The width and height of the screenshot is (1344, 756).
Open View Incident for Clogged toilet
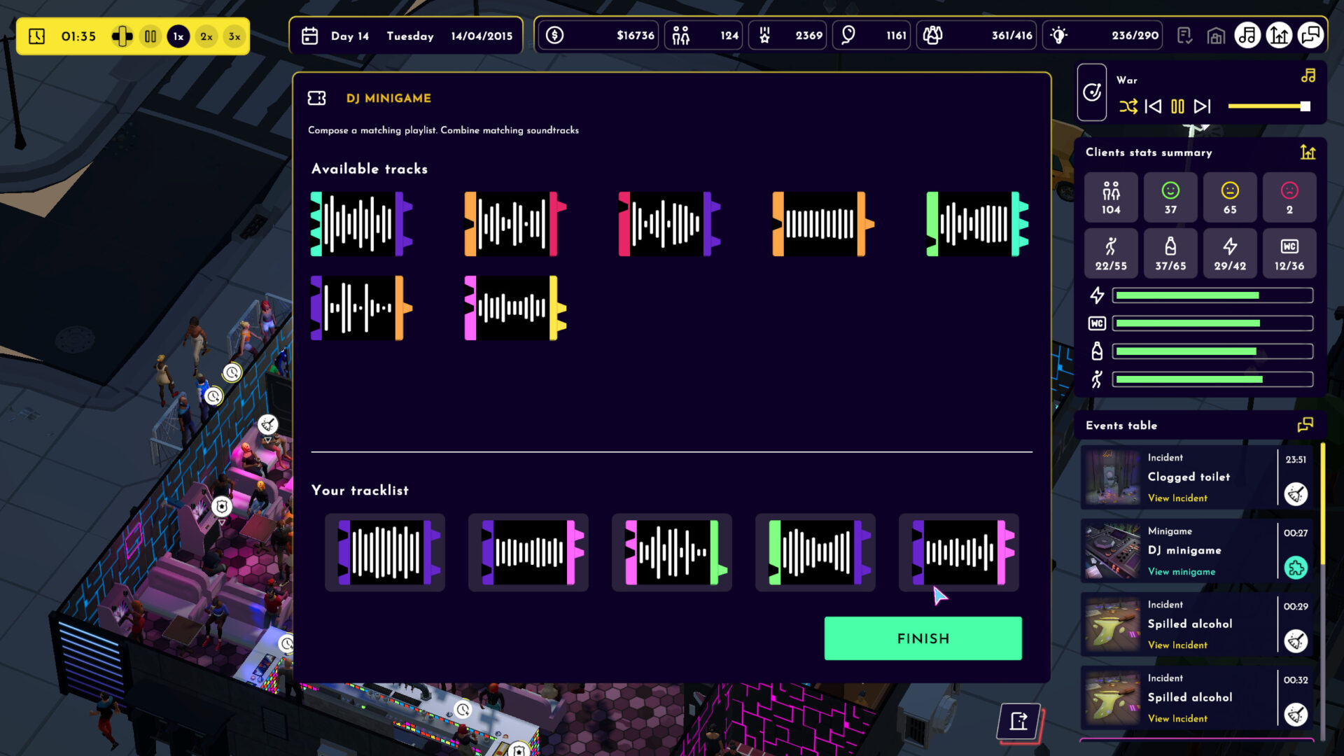pyautogui.click(x=1177, y=498)
